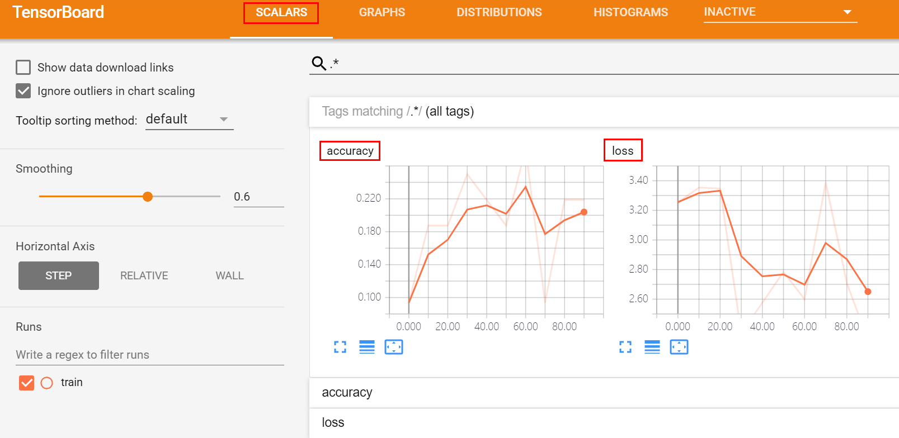This screenshot has width=899, height=438.
Task: Click the train run label
Action: click(72, 383)
